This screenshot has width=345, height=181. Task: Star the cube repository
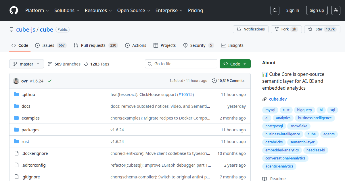pos(315,29)
